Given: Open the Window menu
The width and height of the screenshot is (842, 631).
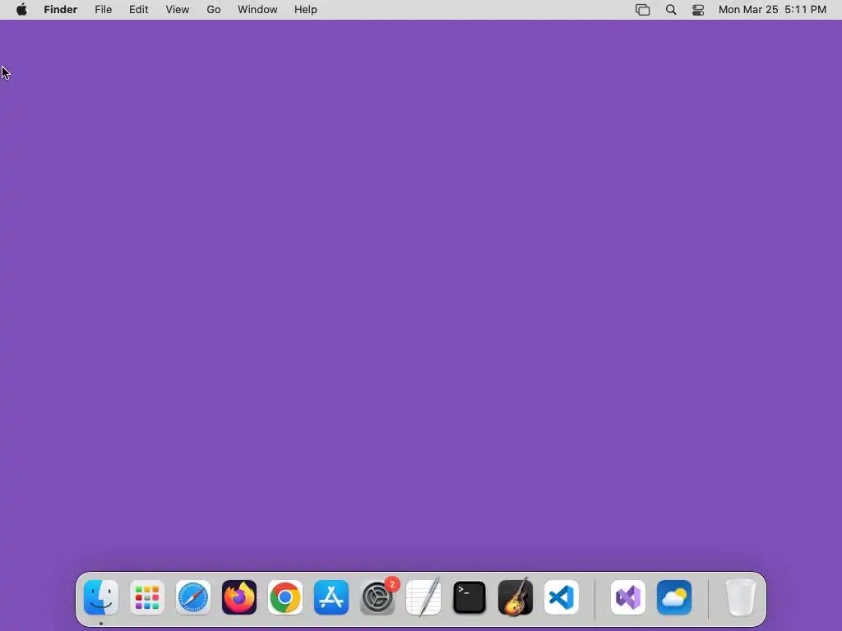Looking at the screenshot, I should [257, 10].
